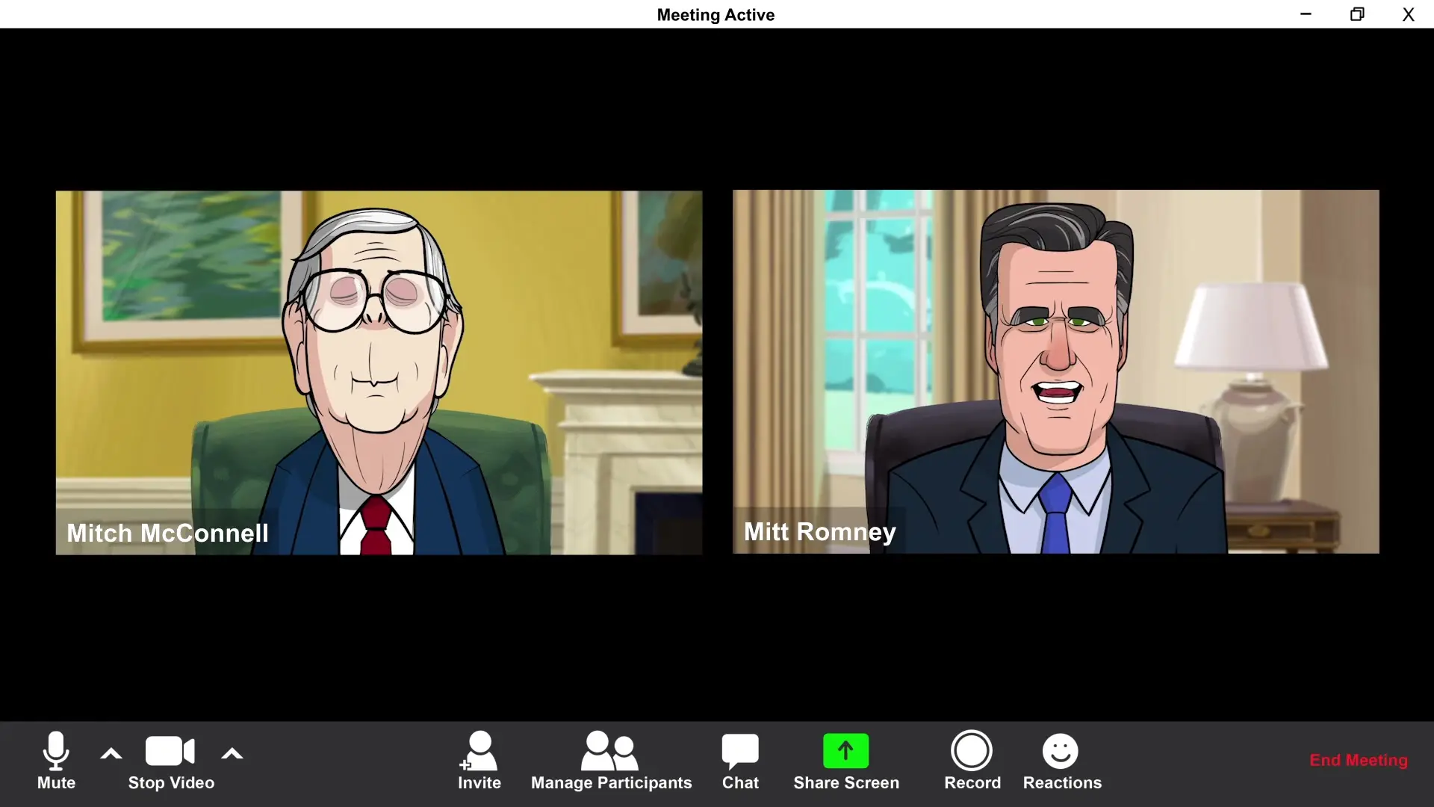1434x807 pixels.
Task: Select Mitt Romney video tile
Action: pos(1055,371)
